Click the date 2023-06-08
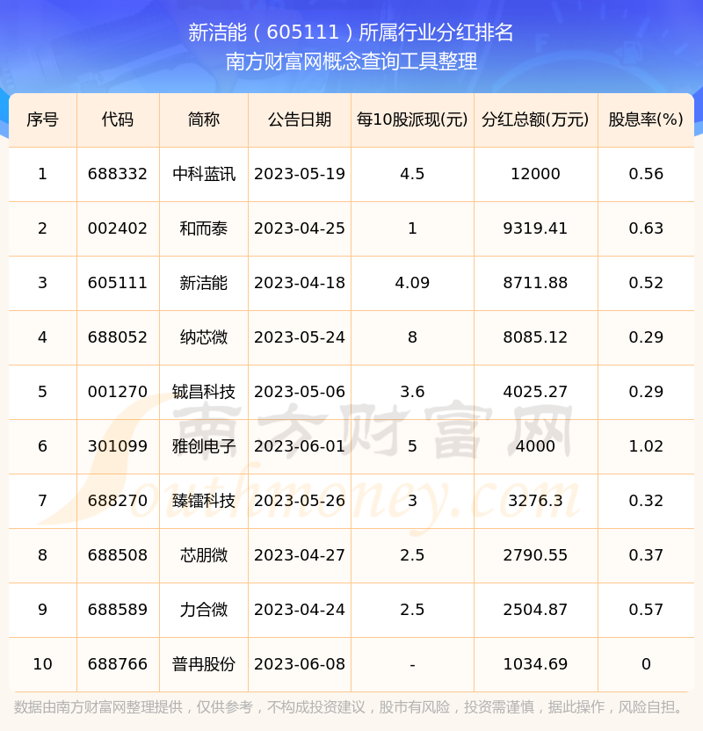This screenshot has height=731, width=703. (300, 664)
